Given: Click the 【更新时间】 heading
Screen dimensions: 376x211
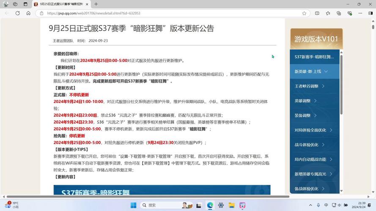Looking at the screenshot, I should click(65, 68).
